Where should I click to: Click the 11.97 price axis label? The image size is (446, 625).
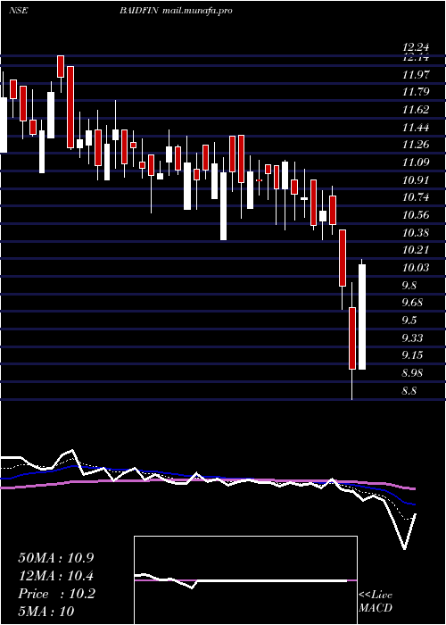click(x=416, y=74)
